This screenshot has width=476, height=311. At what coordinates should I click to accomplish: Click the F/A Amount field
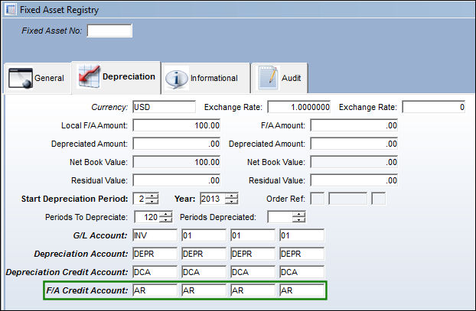pos(354,125)
